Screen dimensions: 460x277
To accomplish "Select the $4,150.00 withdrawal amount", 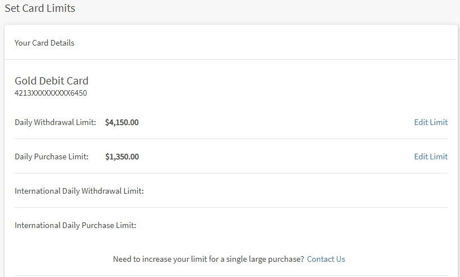I will pyautogui.click(x=121, y=122).
